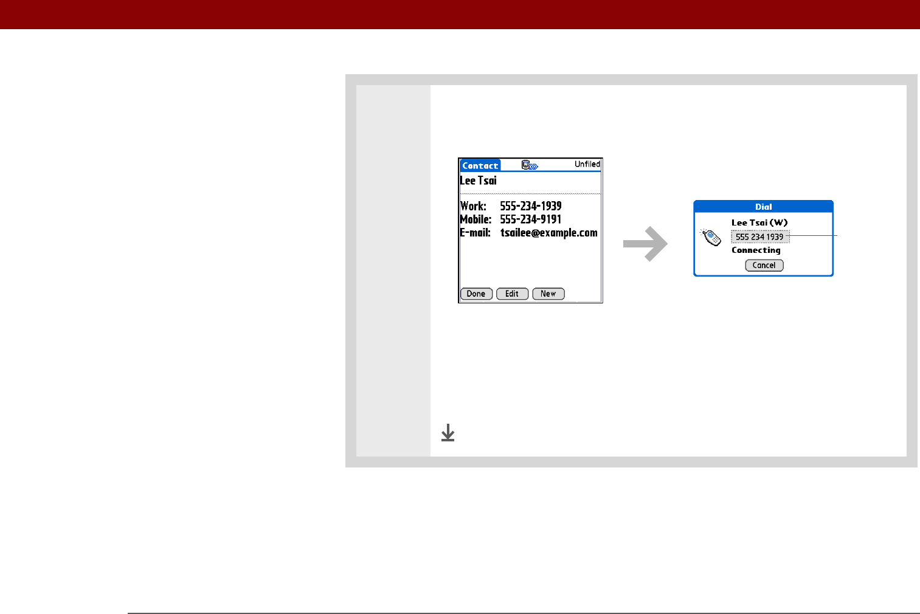
Task: Tap the e-mail tsailee@example.com
Action: pos(549,233)
